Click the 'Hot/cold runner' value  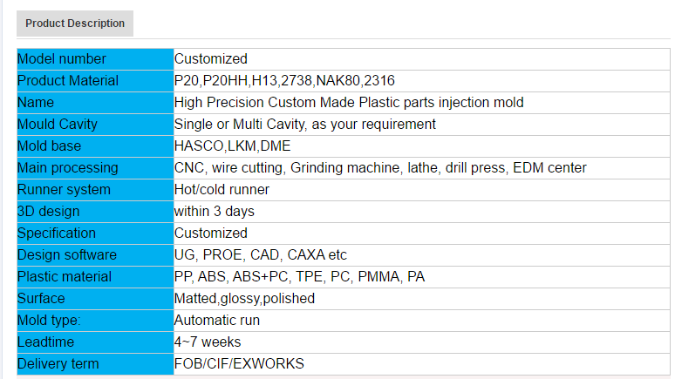pos(222,190)
